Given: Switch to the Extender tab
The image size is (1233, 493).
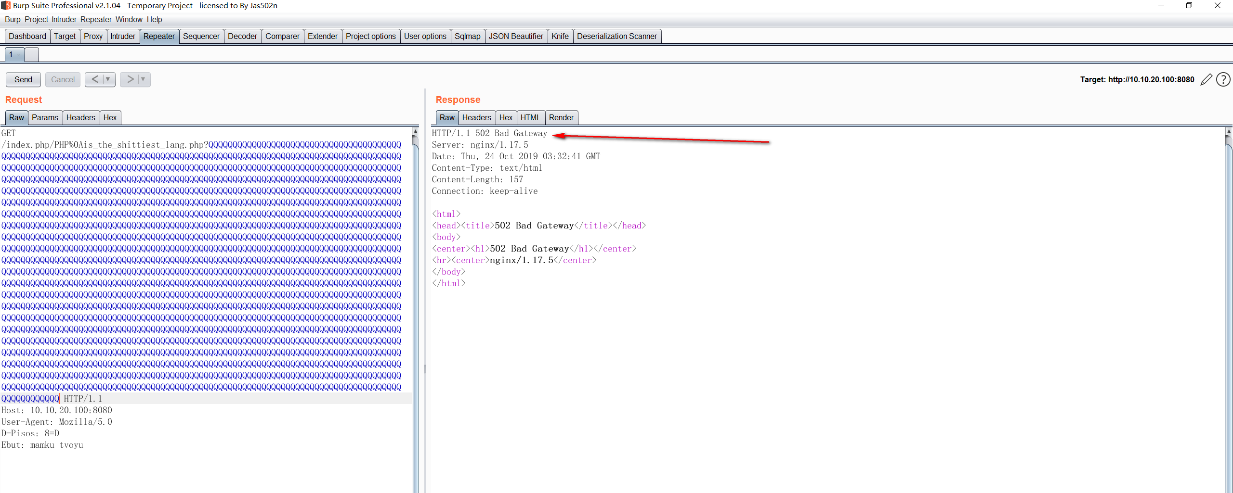Looking at the screenshot, I should (322, 37).
